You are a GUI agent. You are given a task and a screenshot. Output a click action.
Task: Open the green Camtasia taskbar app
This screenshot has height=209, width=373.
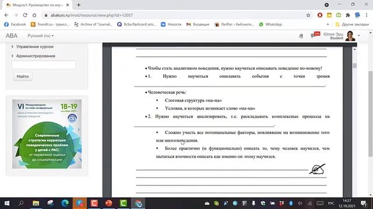pyautogui.click(x=123, y=203)
